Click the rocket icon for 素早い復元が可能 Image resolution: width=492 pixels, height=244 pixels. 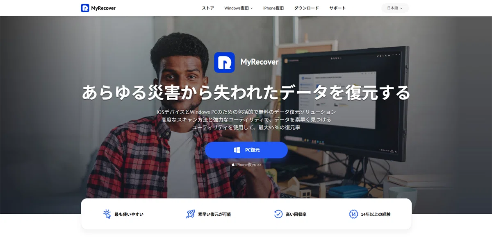pos(191,214)
